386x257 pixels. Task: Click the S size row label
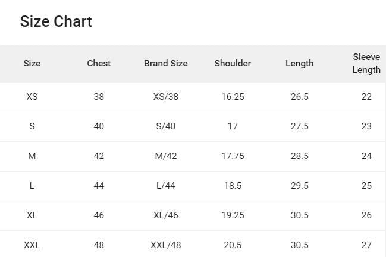(32, 126)
